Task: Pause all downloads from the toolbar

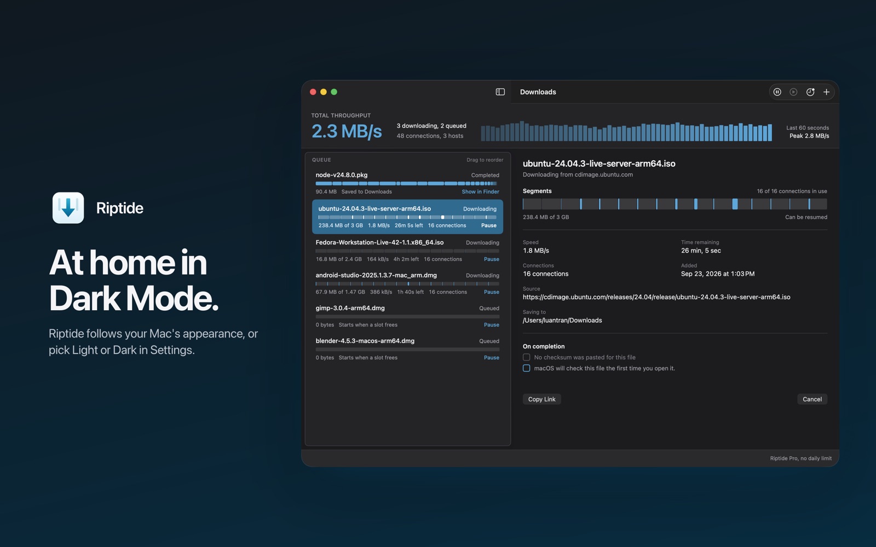Action: [777, 92]
